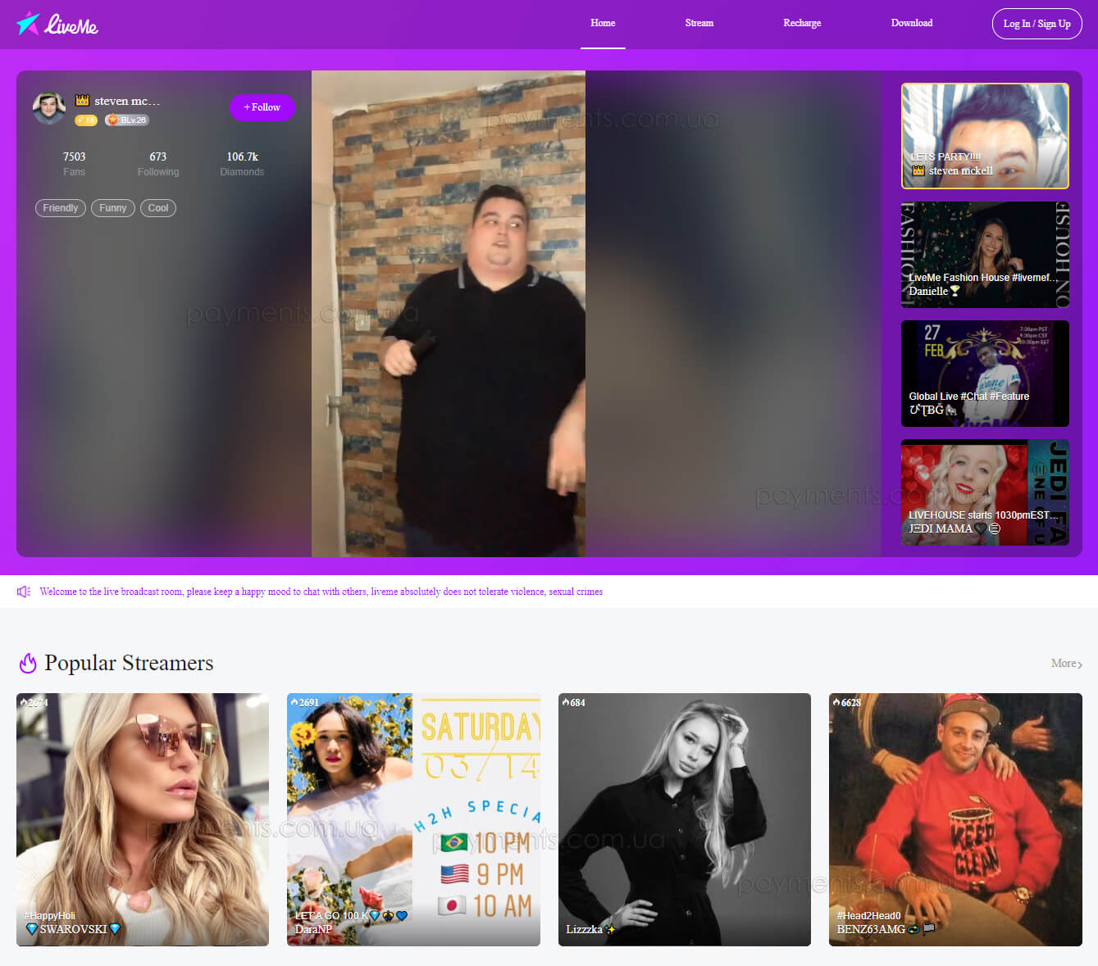Click the LET'A GO 100 K caption
The width and height of the screenshot is (1098, 966).
pyautogui.click(x=351, y=916)
